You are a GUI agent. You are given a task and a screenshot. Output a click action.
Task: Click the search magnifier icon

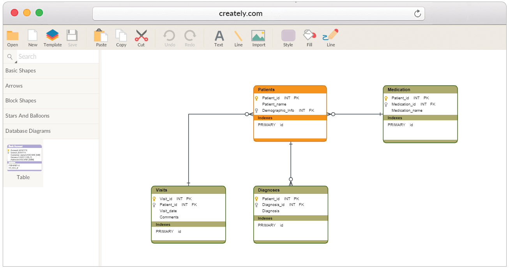click(x=9, y=56)
